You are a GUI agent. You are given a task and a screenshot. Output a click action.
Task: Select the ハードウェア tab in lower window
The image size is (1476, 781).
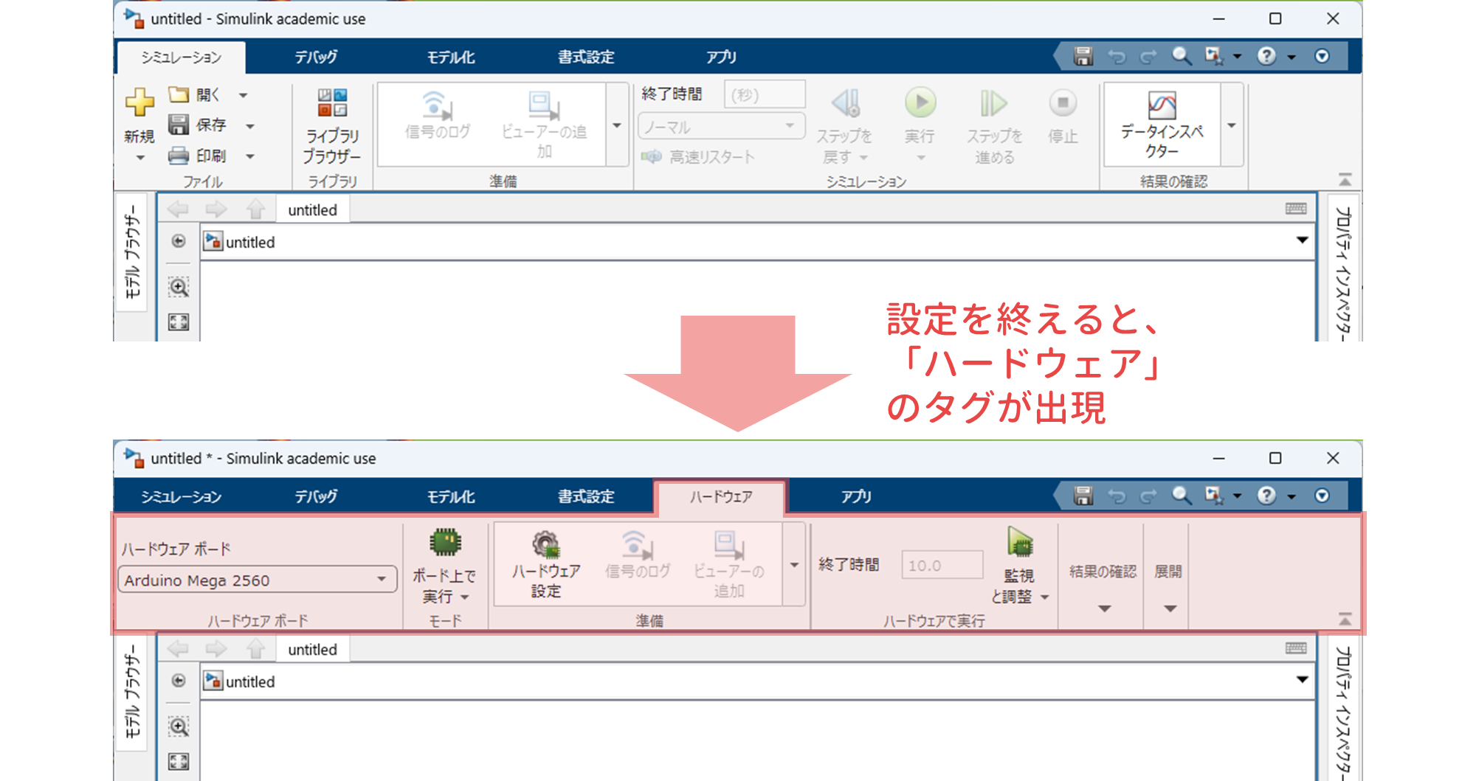click(721, 497)
